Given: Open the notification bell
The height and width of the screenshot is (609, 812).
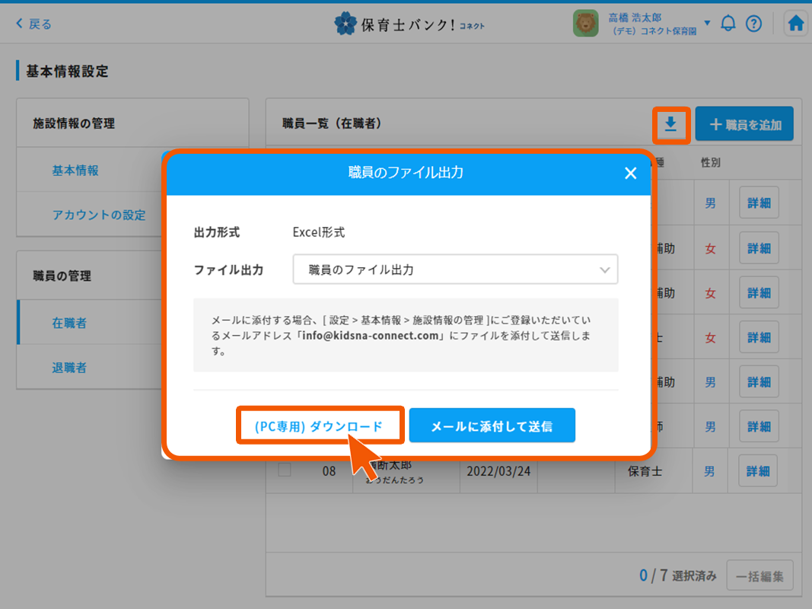Looking at the screenshot, I should coord(728,24).
